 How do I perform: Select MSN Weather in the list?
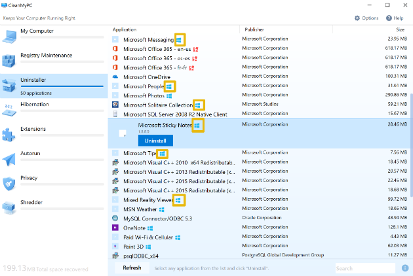(x=259, y=209)
